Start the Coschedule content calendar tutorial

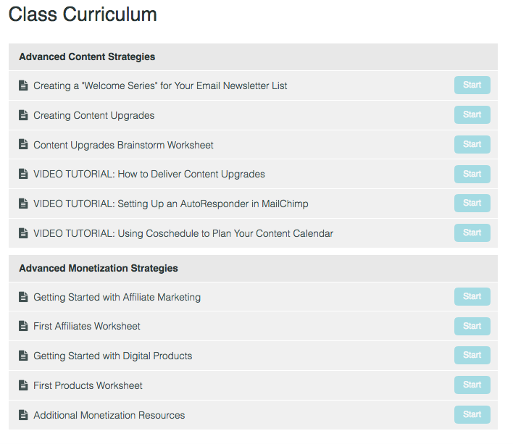[x=472, y=233]
